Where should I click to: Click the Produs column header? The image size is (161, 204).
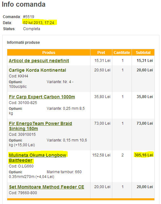(49, 53)
